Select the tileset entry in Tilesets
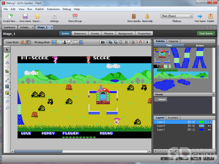 [x=160, y=99]
